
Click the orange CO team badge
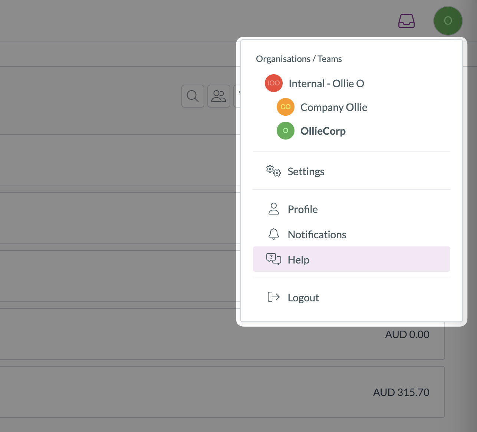tap(286, 107)
